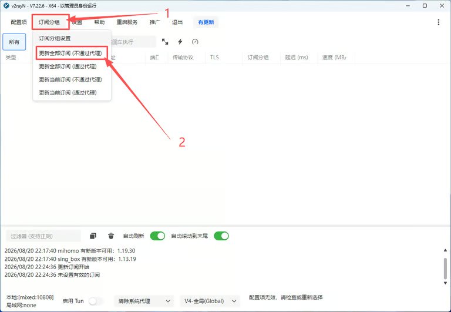Click the 局域网:none status text
This screenshot has height=312, width=451.
[21, 305]
